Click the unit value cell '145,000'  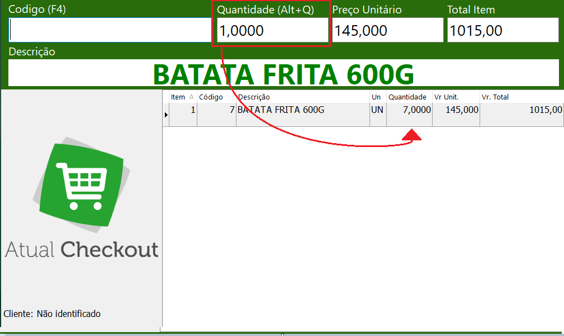pyautogui.click(x=456, y=115)
